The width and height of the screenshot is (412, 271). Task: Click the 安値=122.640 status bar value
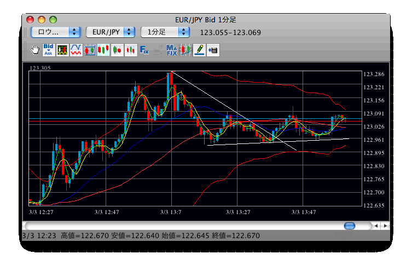pyautogui.click(x=135, y=235)
